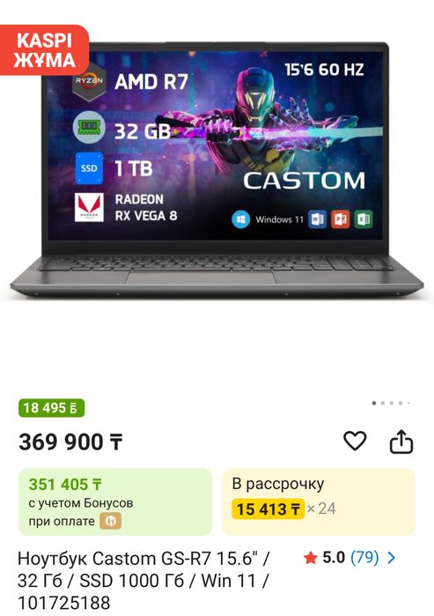Tap the Radeon Vega logo in image

tap(89, 207)
